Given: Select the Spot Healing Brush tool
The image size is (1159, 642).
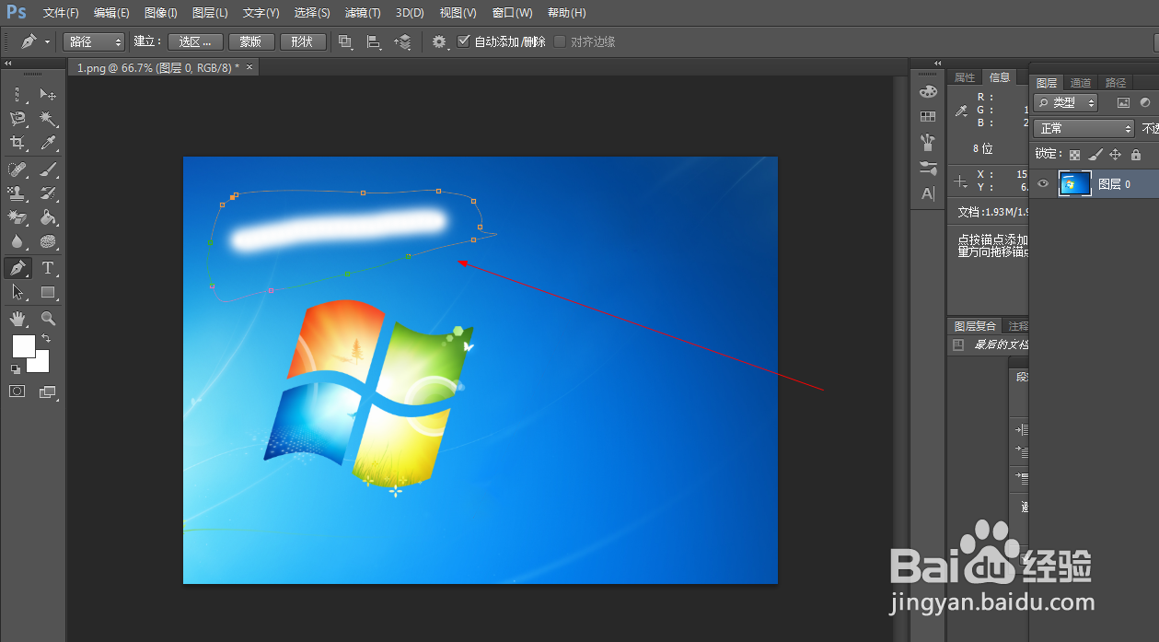Looking at the screenshot, I should point(17,169).
